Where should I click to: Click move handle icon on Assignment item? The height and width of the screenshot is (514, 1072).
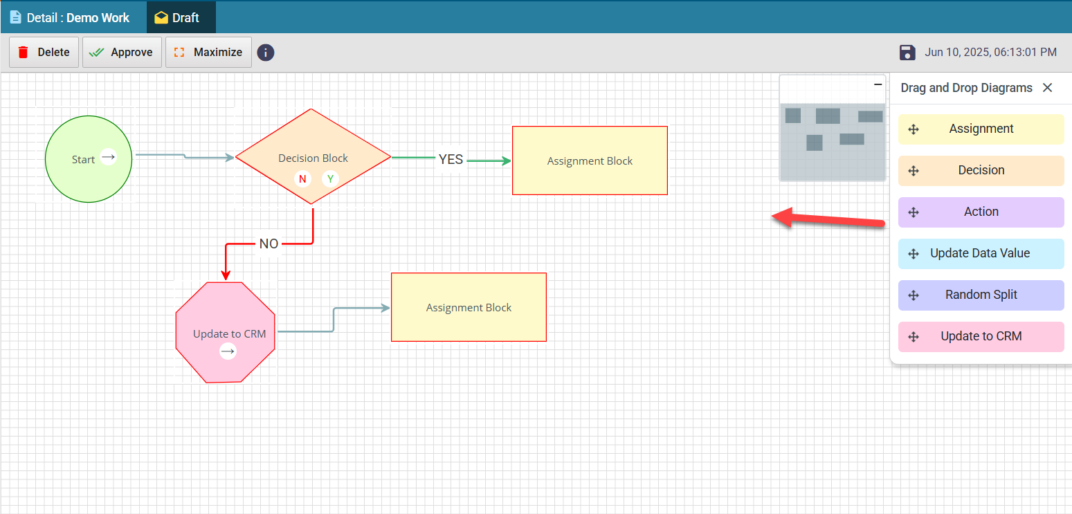914,129
